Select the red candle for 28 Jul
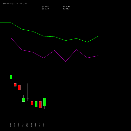The image size is (131, 131). click(32, 103)
